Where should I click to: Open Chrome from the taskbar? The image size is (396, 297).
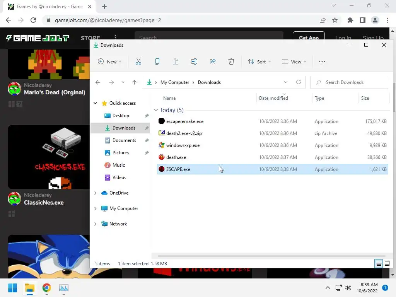click(47, 288)
